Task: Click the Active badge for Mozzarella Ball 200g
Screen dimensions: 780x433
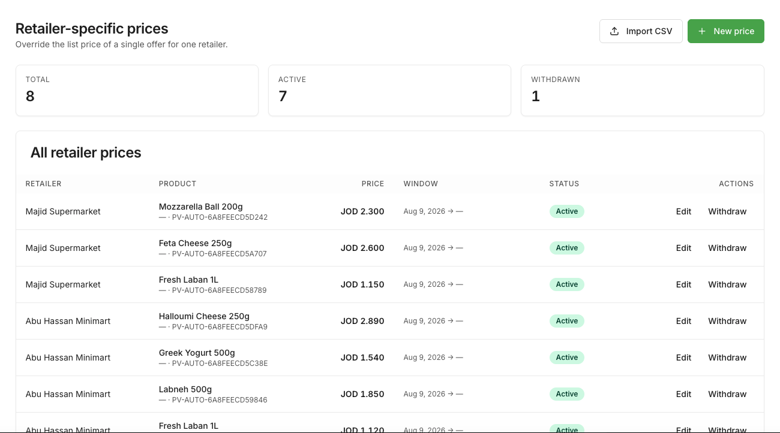Action: 566,211
